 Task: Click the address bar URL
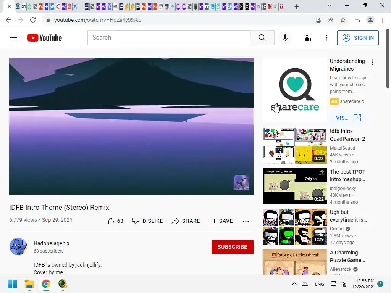97,20
